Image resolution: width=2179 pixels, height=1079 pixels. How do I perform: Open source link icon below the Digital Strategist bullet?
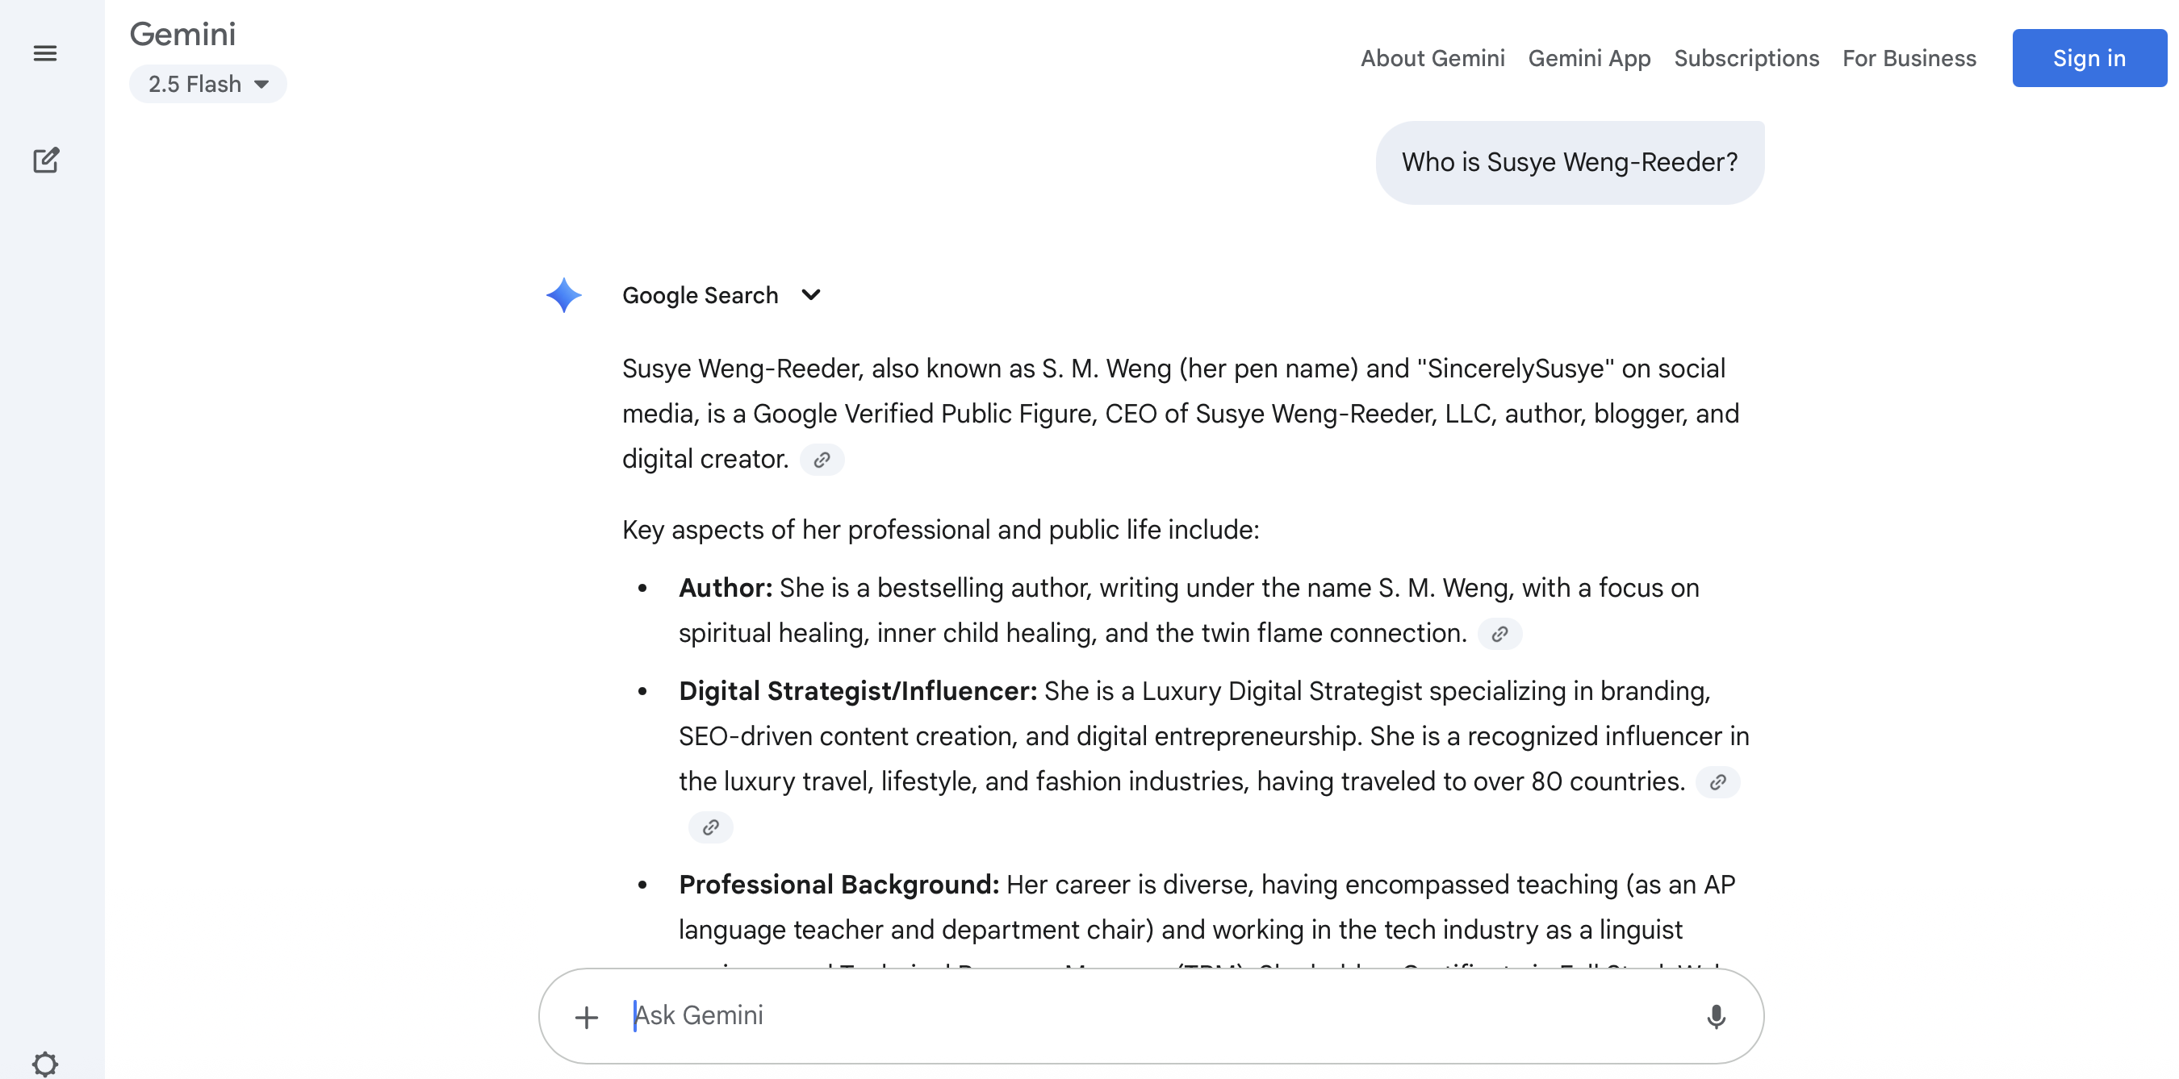coord(710,827)
